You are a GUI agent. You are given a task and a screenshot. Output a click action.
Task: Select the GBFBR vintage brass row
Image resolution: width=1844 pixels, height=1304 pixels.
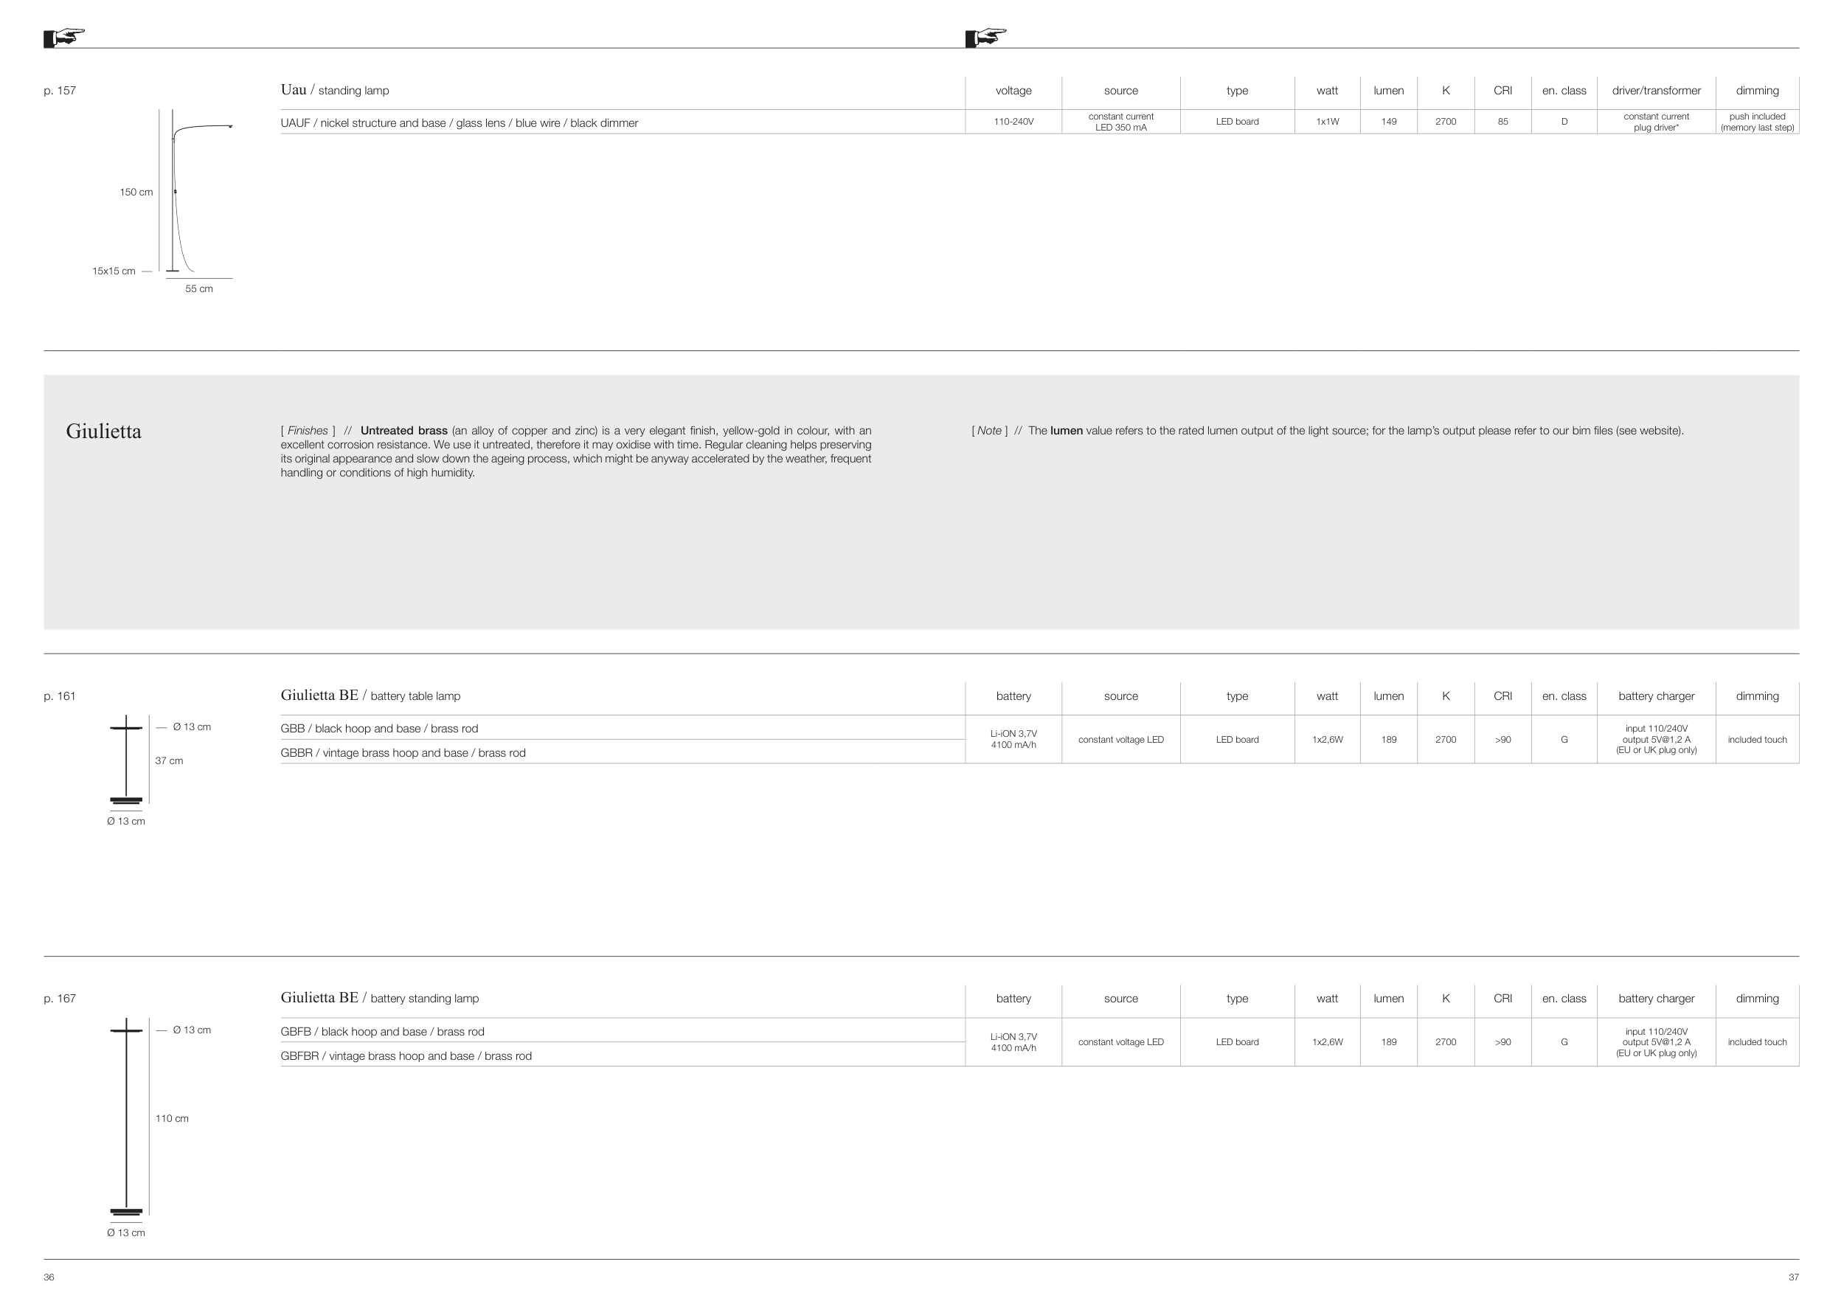(x=406, y=1055)
